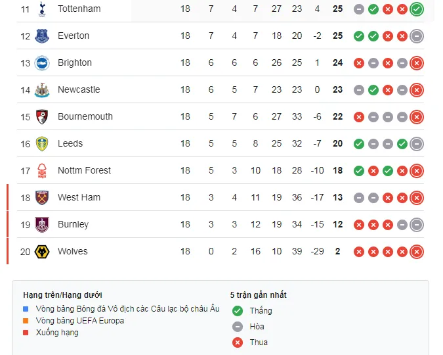
Task: Open the West Ham team name link
Action: coord(79,197)
